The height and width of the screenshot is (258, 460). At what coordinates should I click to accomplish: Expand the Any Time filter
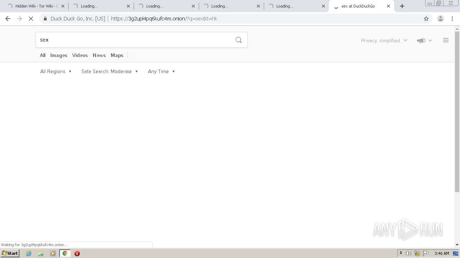[161, 71]
